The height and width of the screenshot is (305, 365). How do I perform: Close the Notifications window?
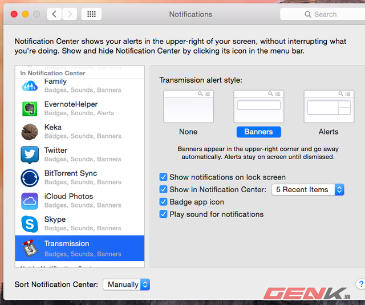(14, 14)
